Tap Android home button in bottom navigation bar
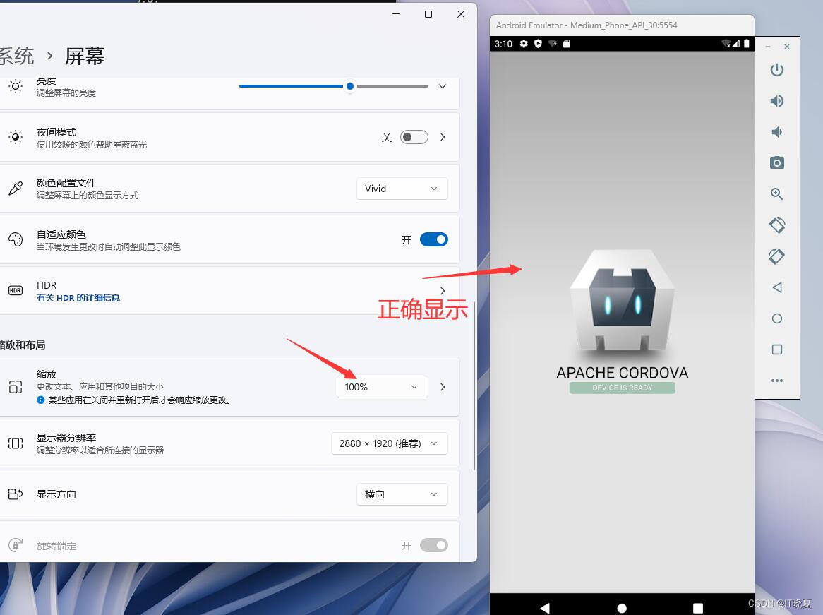Image resolution: width=823 pixels, height=615 pixels. [622, 608]
